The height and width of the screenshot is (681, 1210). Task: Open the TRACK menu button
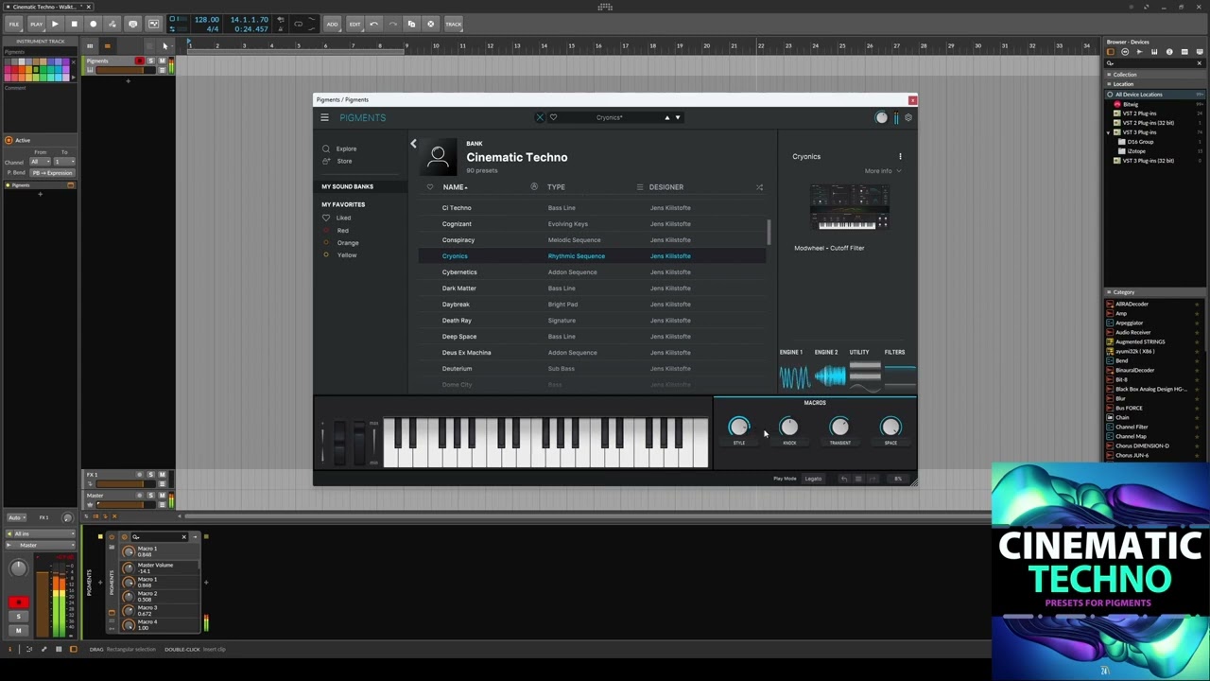(454, 24)
